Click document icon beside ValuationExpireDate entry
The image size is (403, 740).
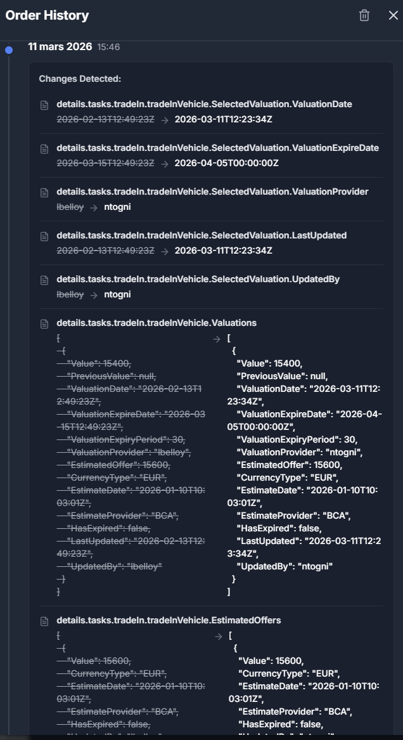pyautogui.click(x=44, y=148)
